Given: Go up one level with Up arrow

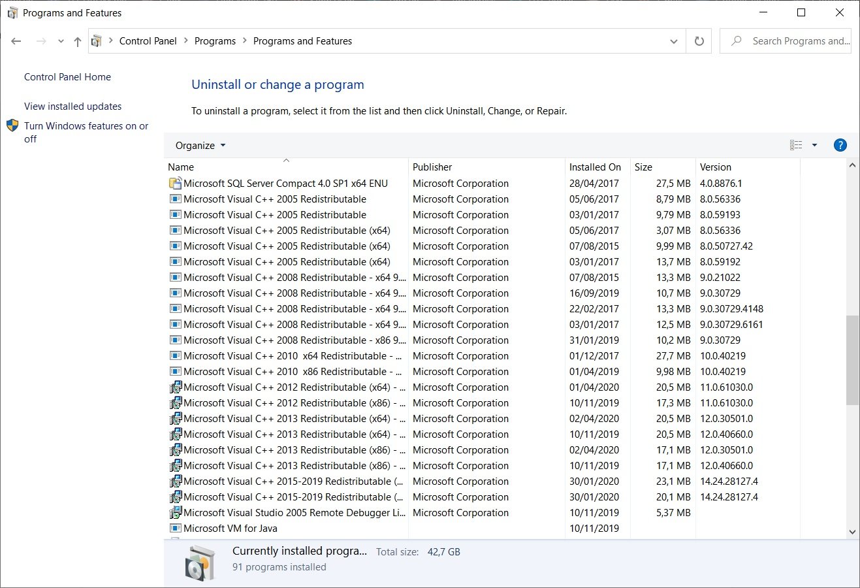Looking at the screenshot, I should coord(78,41).
